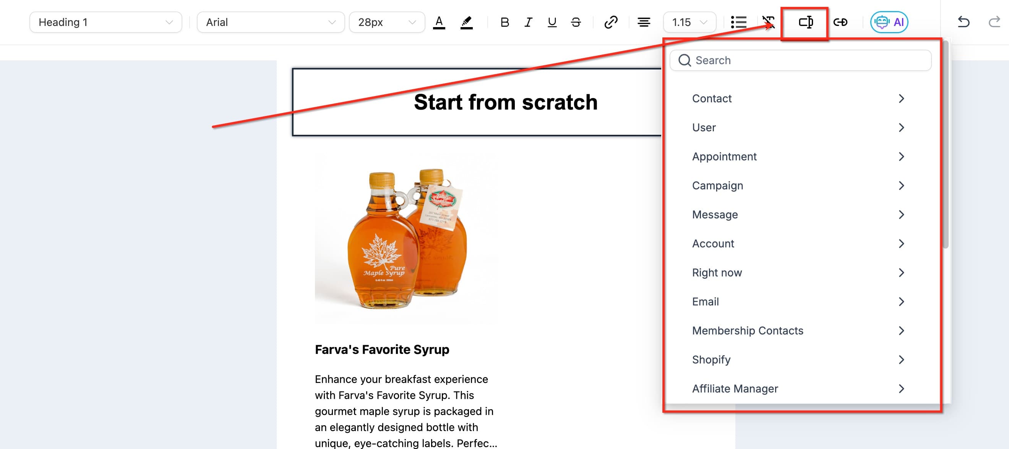Expand the Contact merge tag category

(799, 98)
